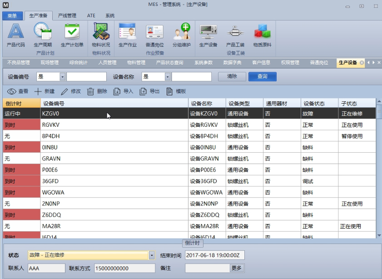Click the 导出 export toolbar icon
This screenshot has width=382, height=279.
(x=143, y=91)
